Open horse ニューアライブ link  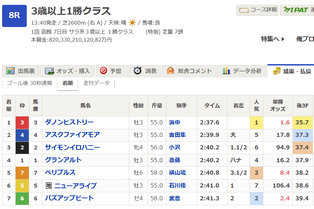(x=75, y=186)
